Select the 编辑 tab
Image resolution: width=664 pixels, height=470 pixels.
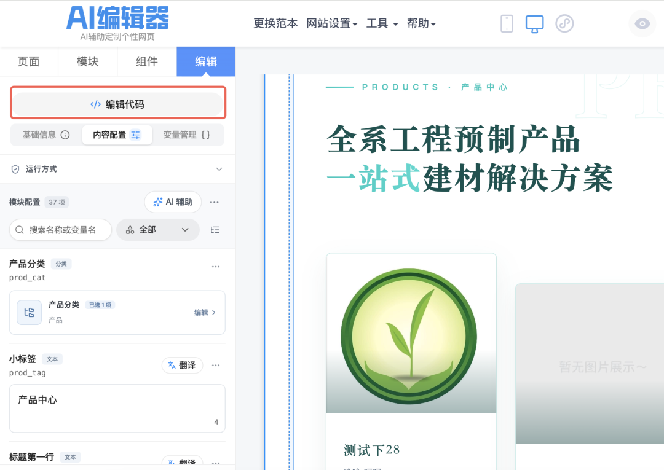(206, 61)
